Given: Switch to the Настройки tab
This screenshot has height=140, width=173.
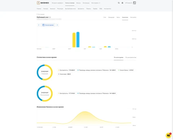Looking at the screenshot, I should pos(133,17).
